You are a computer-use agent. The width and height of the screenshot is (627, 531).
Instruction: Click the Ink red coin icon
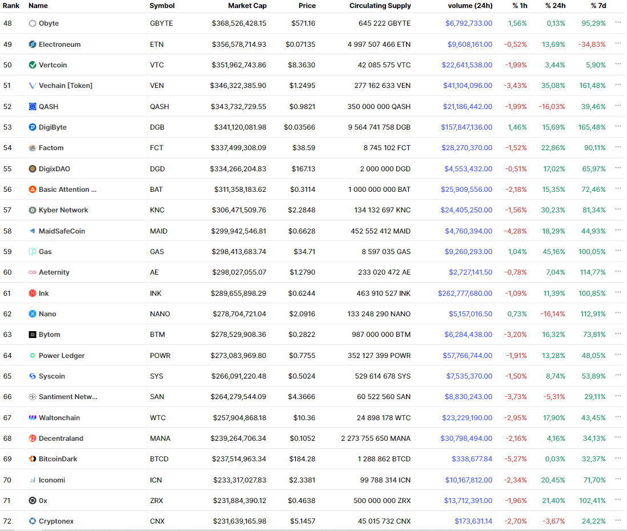pyautogui.click(x=33, y=293)
